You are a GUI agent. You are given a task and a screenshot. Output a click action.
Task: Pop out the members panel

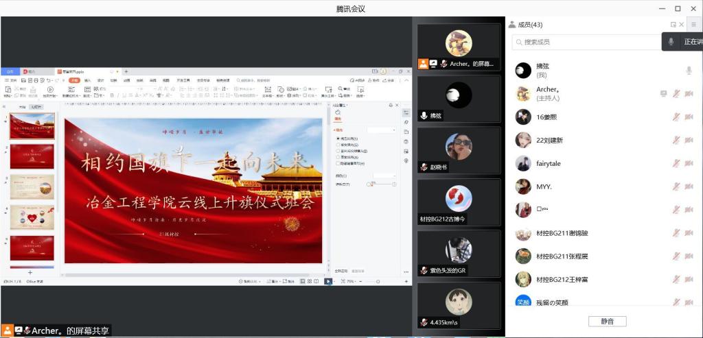(673, 25)
